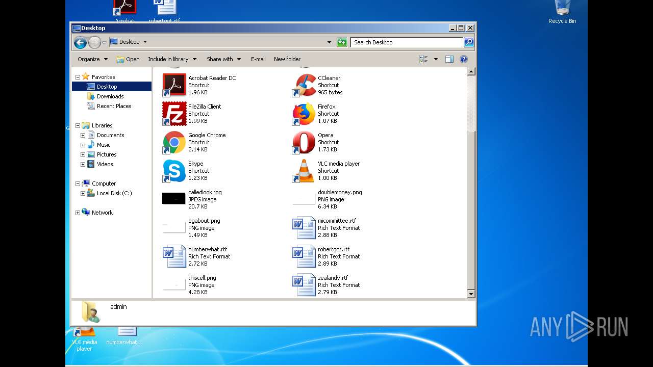This screenshot has height=367, width=653.
Task: Select the numberwhat.rtf document icon in Explorer
Action: click(x=174, y=256)
